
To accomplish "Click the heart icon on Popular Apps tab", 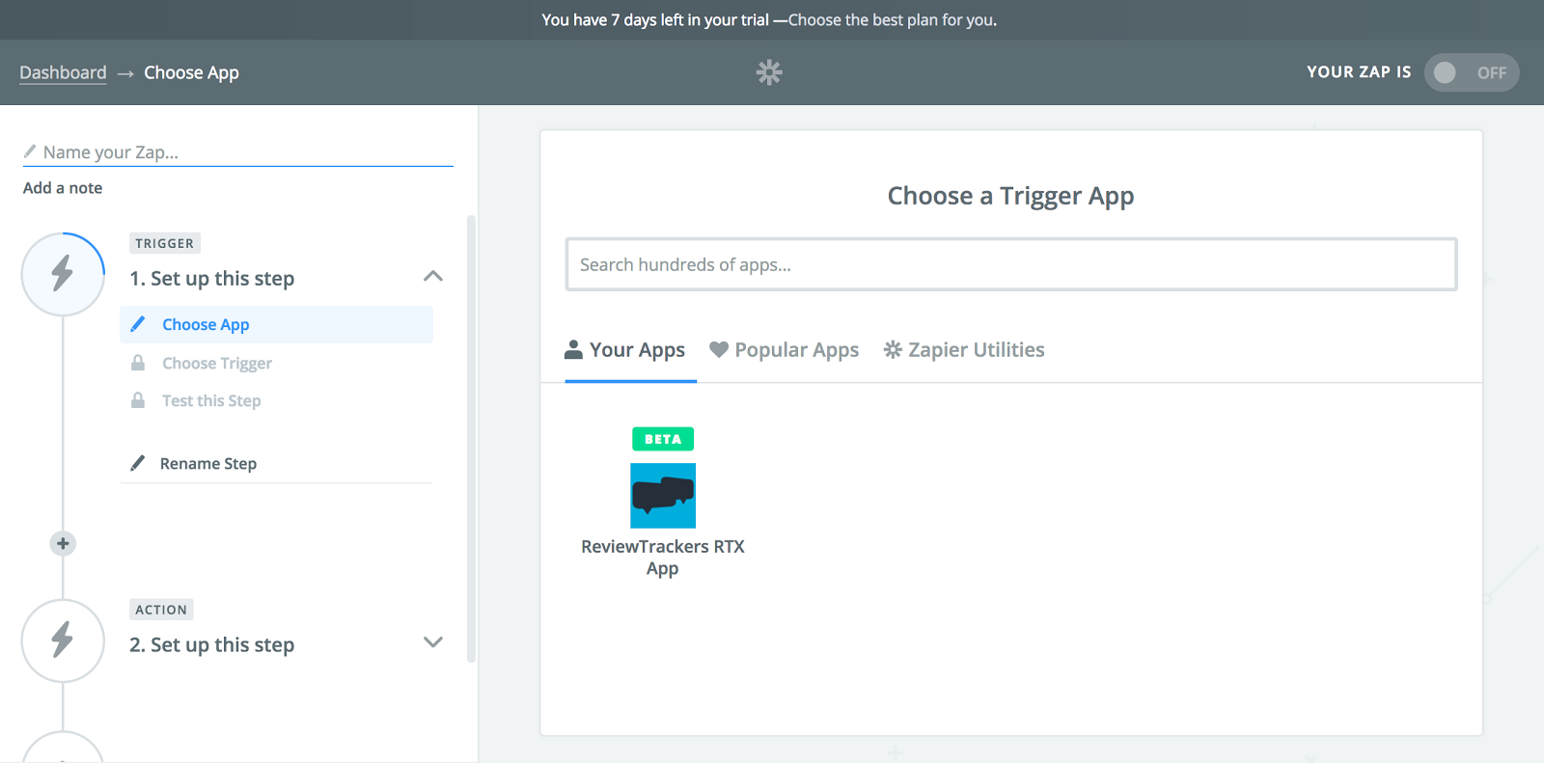I will click(x=719, y=349).
